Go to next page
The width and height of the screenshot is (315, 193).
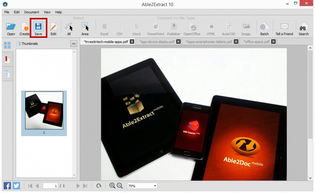(78, 186)
